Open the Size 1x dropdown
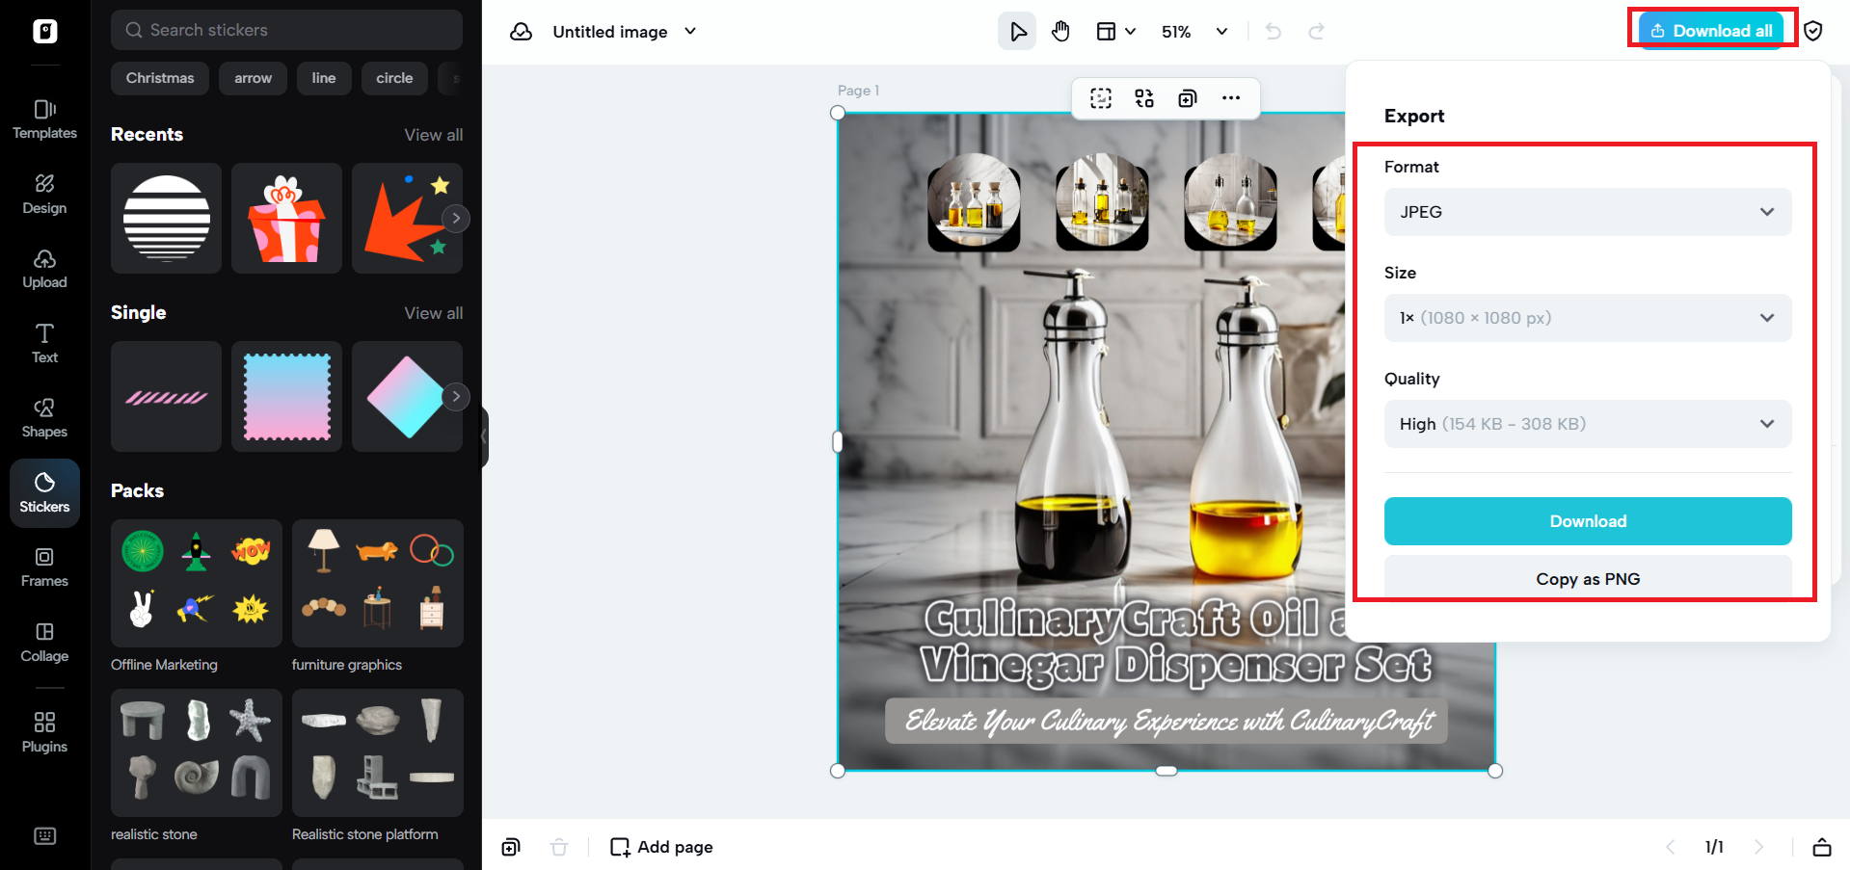The image size is (1850, 870). coord(1587,318)
